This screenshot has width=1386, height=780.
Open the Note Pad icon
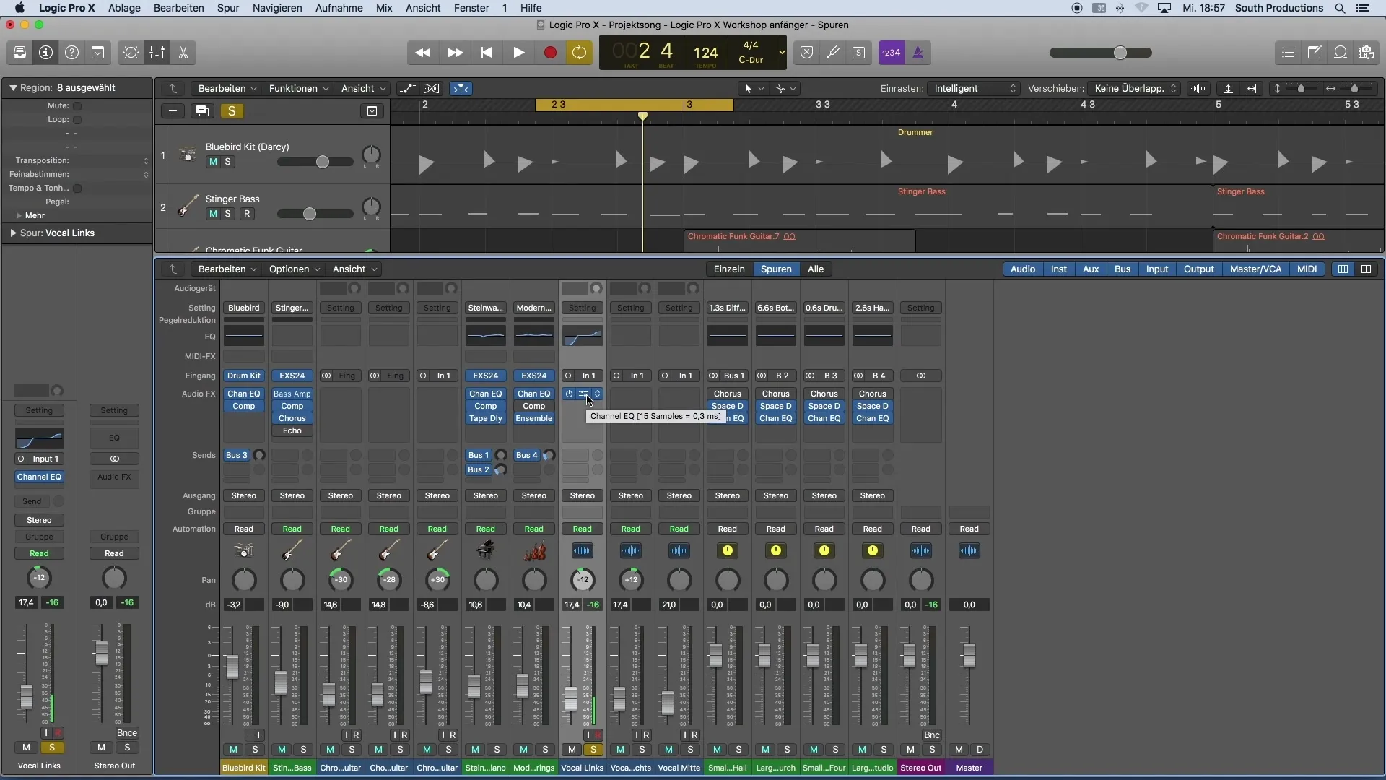(x=1314, y=53)
